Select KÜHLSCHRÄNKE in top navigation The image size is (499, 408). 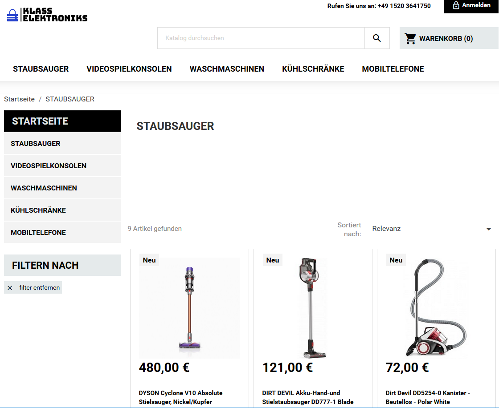[313, 69]
